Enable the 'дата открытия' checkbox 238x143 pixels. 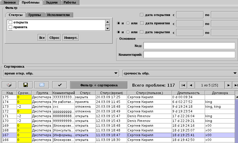tap(142, 15)
